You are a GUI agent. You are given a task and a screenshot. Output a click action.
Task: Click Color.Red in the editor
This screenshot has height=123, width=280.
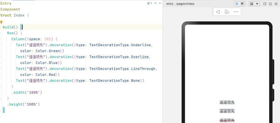45,74
